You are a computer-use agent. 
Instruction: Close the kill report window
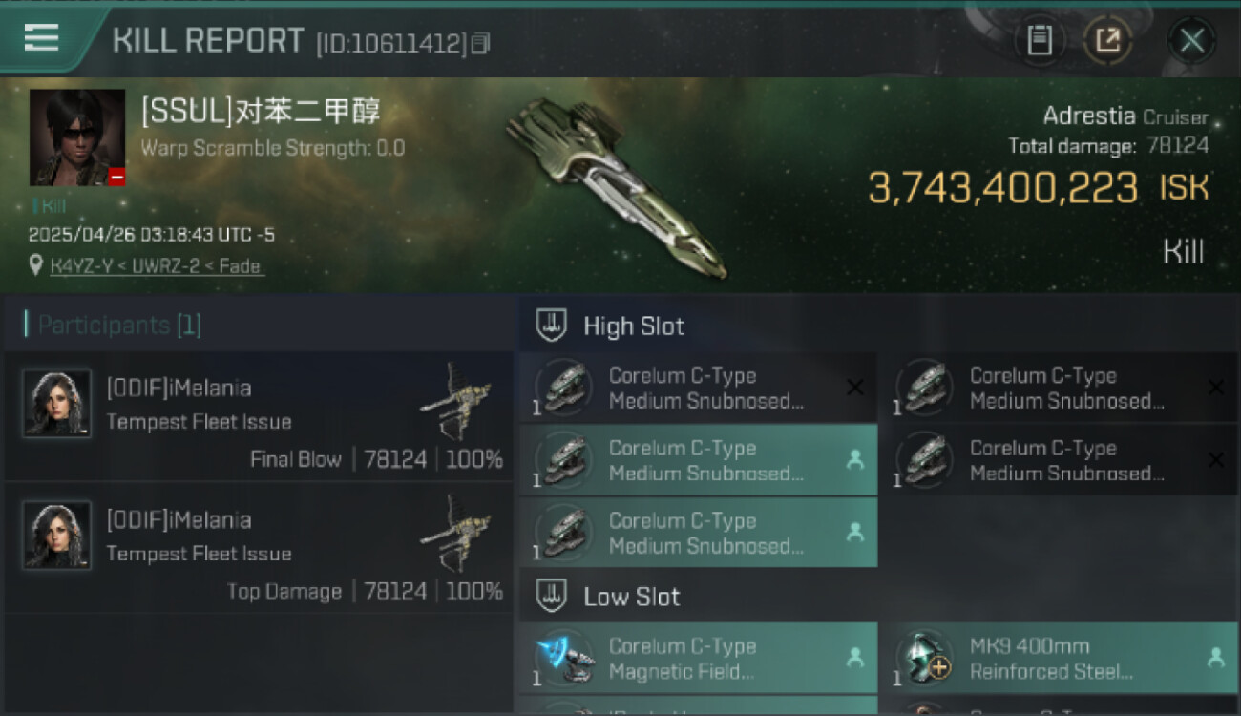coord(1191,41)
